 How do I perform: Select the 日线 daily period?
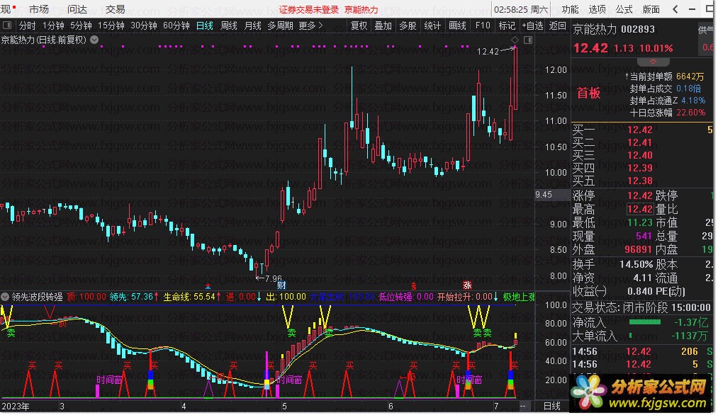click(205, 25)
